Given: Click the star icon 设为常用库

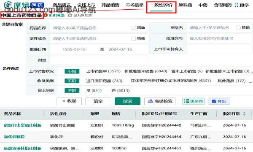Looking at the screenshot, I should click(x=70, y=15).
